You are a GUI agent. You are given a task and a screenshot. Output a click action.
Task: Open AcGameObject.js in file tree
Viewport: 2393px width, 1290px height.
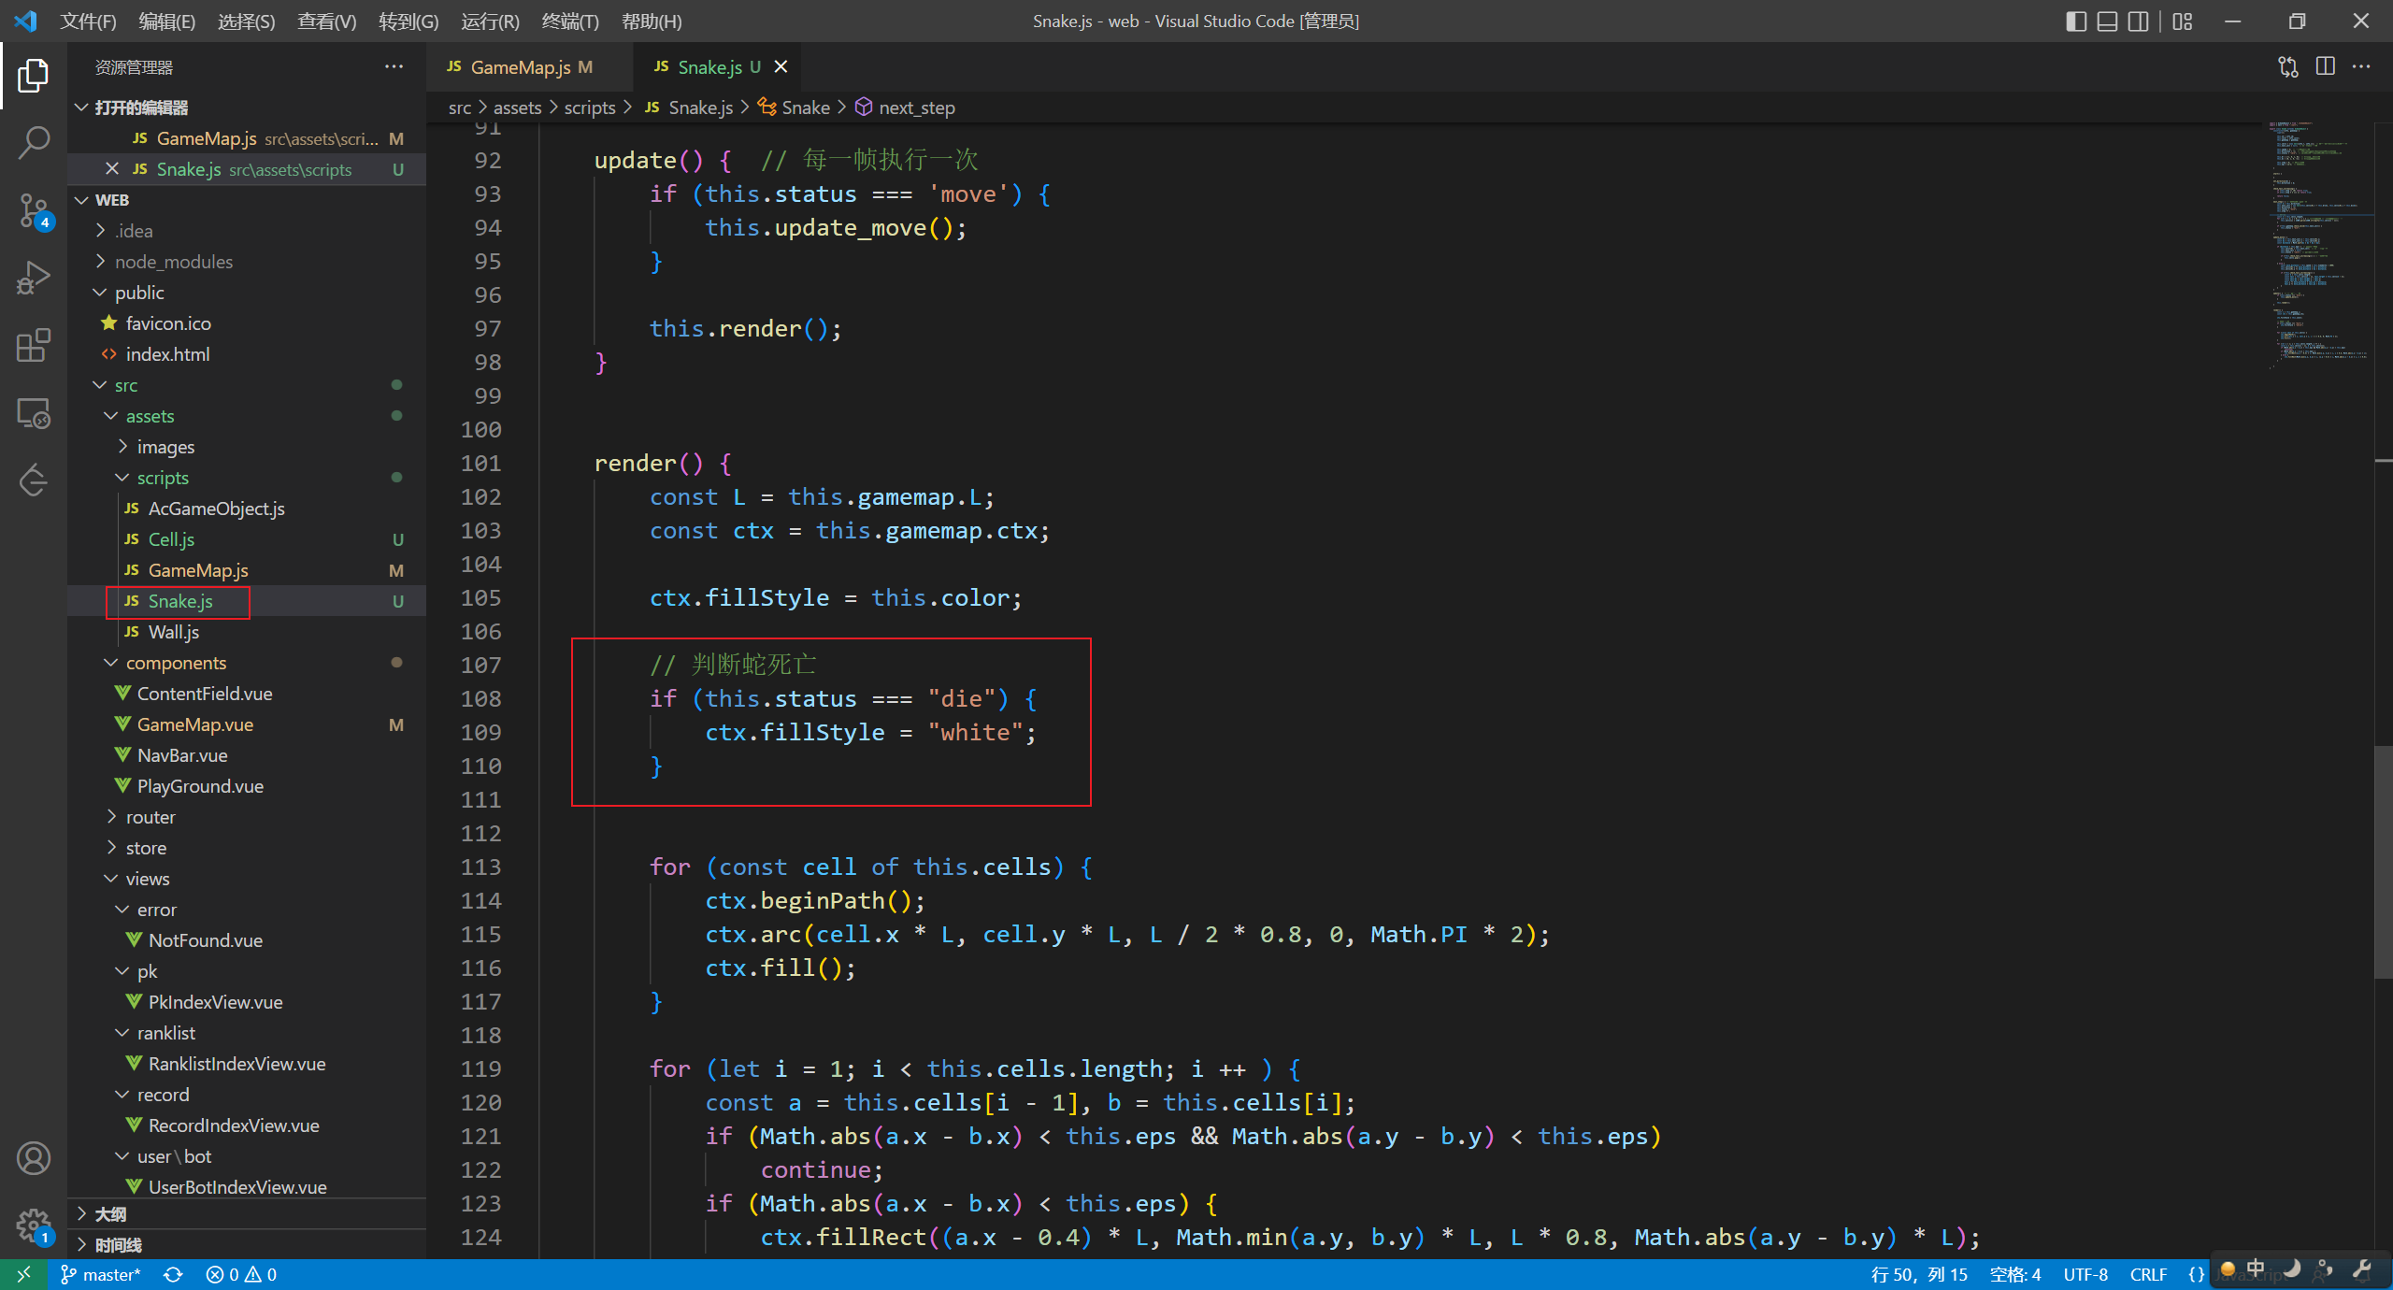pos(247,509)
